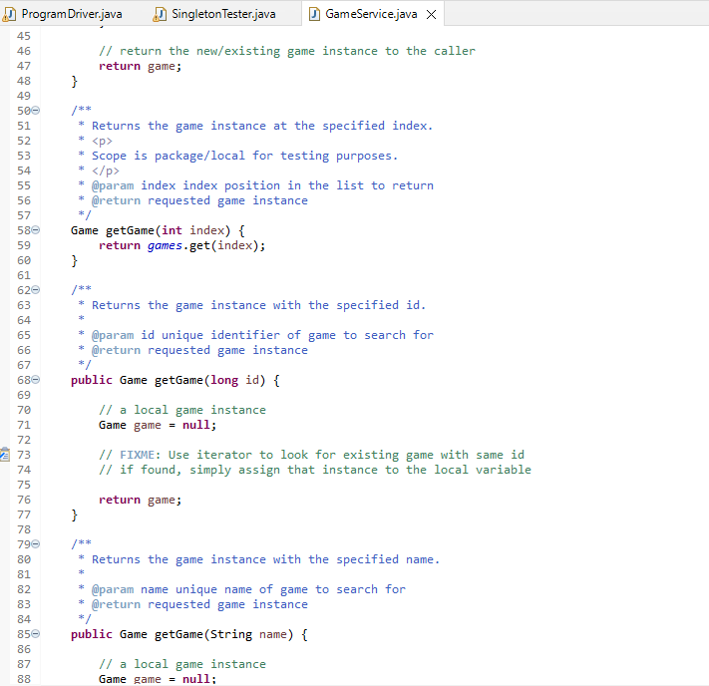
Task: Click '// a local game instance' at line 70
Action: (x=182, y=410)
